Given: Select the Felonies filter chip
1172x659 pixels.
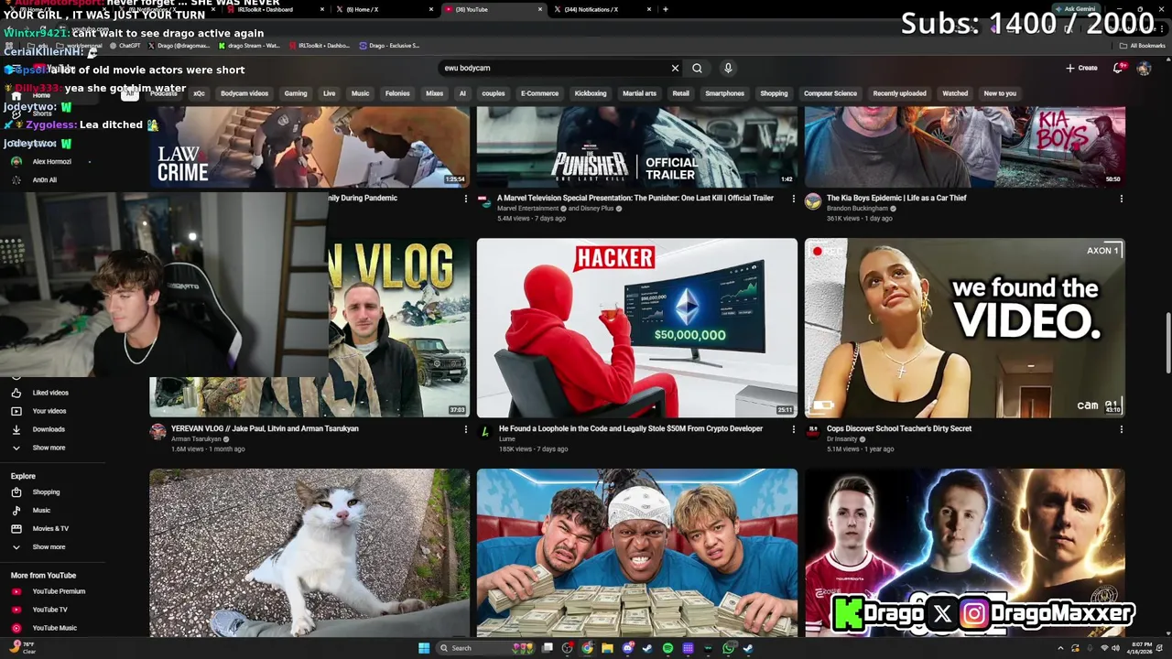Looking at the screenshot, I should pos(397,93).
